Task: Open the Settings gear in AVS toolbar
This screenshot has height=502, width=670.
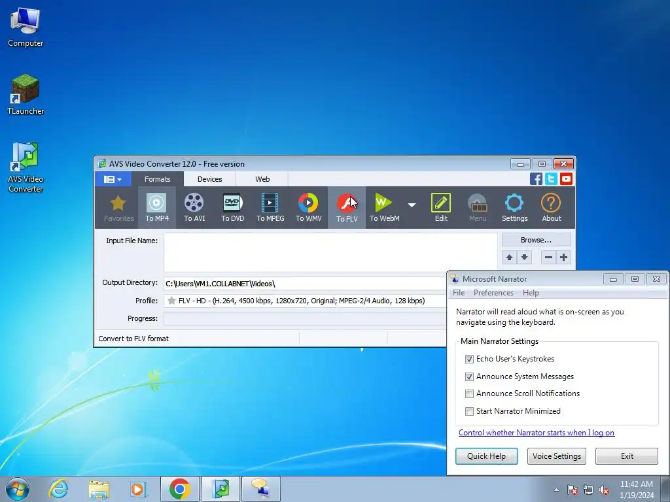Action: [514, 207]
